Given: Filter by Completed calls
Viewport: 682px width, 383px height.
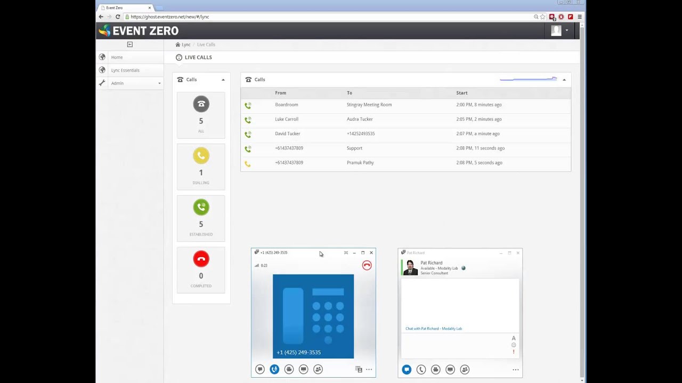Looking at the screenshot, I should coord(201,270).
